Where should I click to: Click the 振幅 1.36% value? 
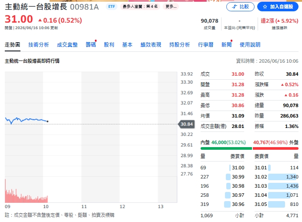tap(292, 126)
